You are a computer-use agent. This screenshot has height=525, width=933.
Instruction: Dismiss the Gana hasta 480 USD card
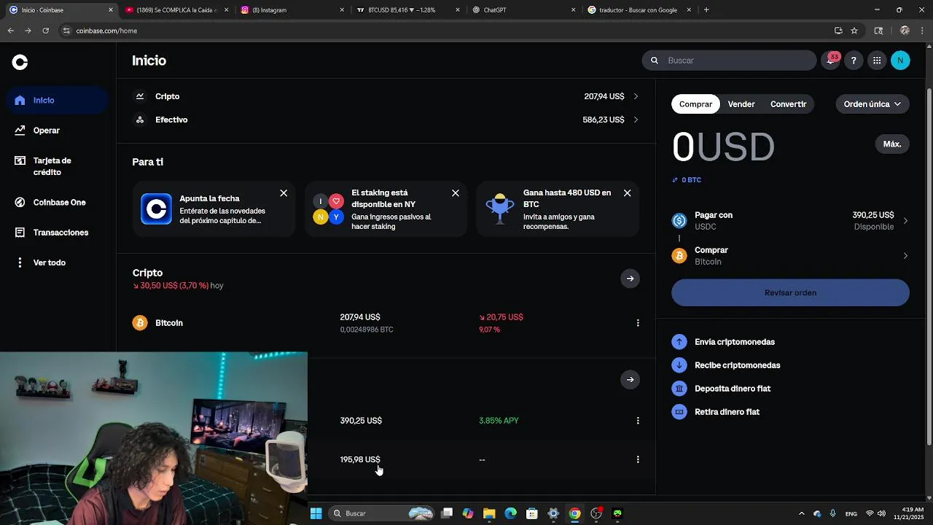[x=627, y=193]
